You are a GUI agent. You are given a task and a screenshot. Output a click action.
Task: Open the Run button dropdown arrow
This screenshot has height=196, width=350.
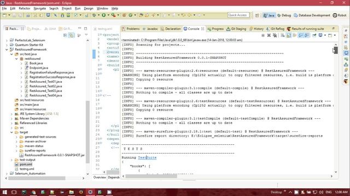(108, 15)
